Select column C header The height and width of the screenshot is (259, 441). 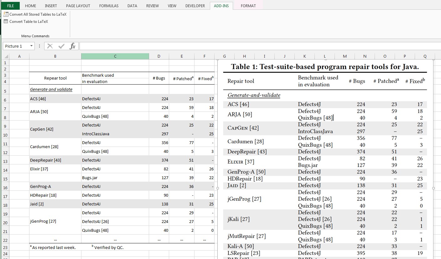(x=115, y=56)
